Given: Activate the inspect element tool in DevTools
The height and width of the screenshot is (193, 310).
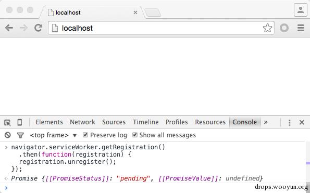Looking at the screenshot, I should click(7, 122).
